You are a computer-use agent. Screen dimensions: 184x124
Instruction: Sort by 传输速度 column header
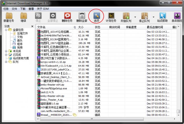(135, 27)
